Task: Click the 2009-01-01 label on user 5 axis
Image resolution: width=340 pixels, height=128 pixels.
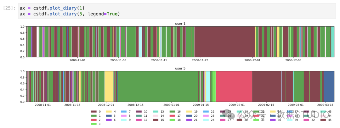Action: click(172, 105)
